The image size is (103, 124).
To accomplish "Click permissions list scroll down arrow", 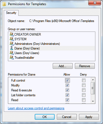I will coord(93,101).
